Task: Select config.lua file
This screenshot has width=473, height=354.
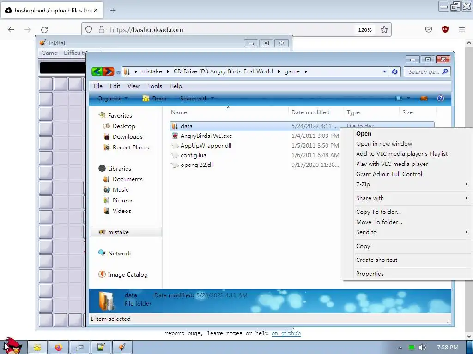Action: click(194, 155)
